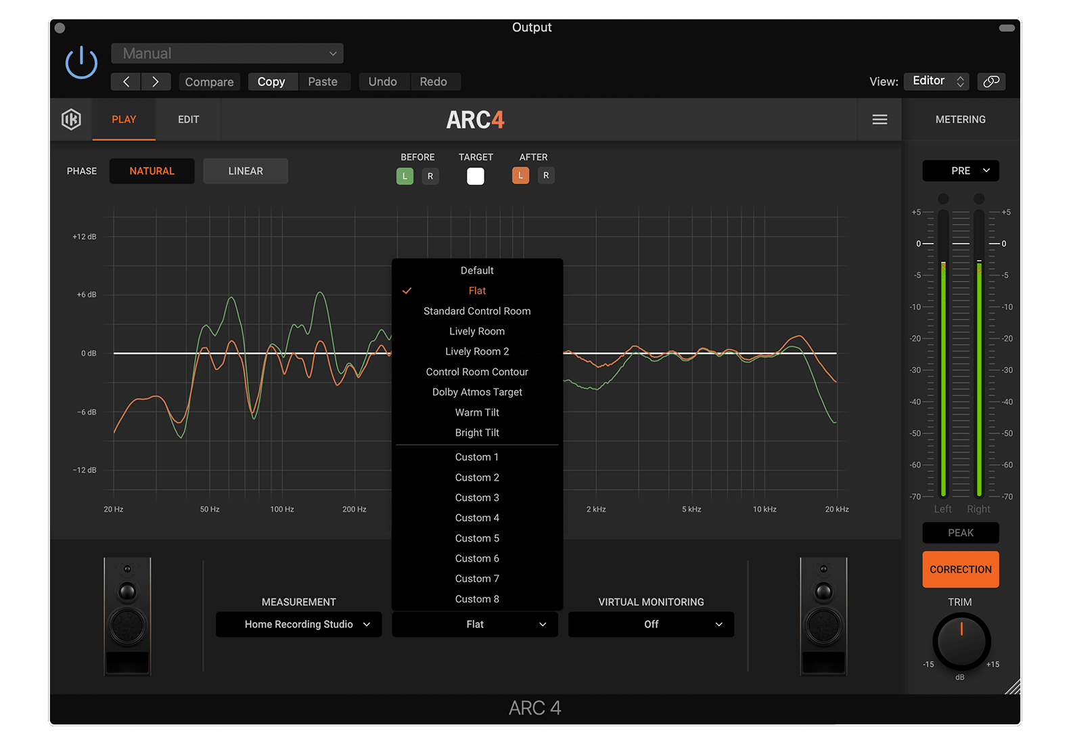Toggle PEAK metering mode

[960, 533]
